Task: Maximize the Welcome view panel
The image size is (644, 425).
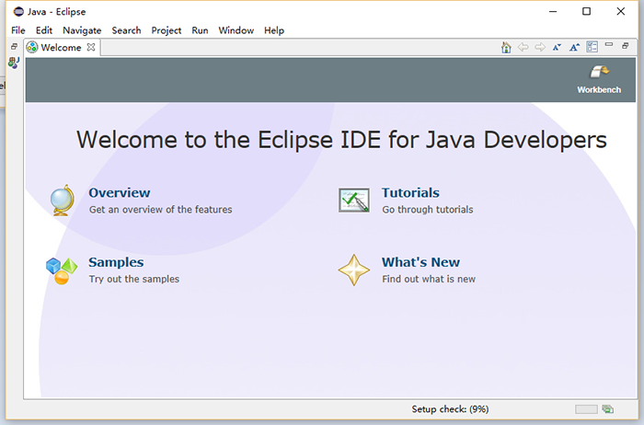Action: tap(627, 45)
